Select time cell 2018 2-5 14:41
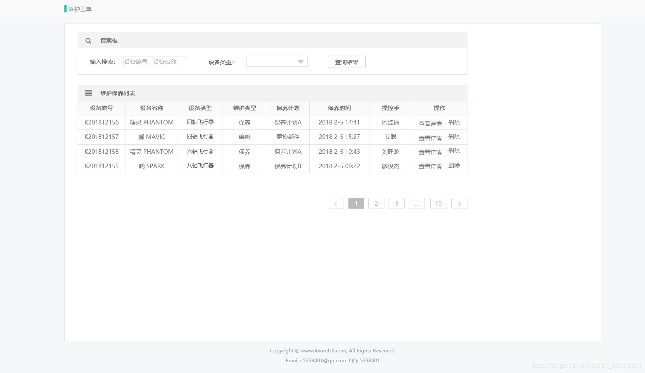Viewport: 645px width, 373px height. pos(339,122)
